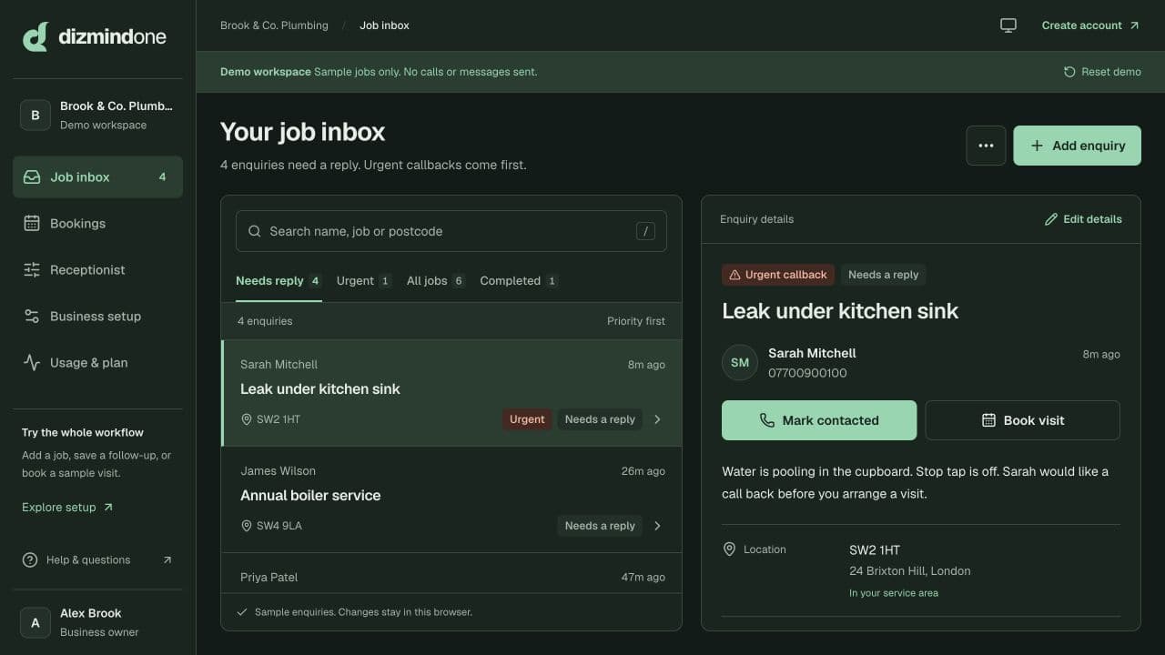Open the Create account link

[1090, 25]
